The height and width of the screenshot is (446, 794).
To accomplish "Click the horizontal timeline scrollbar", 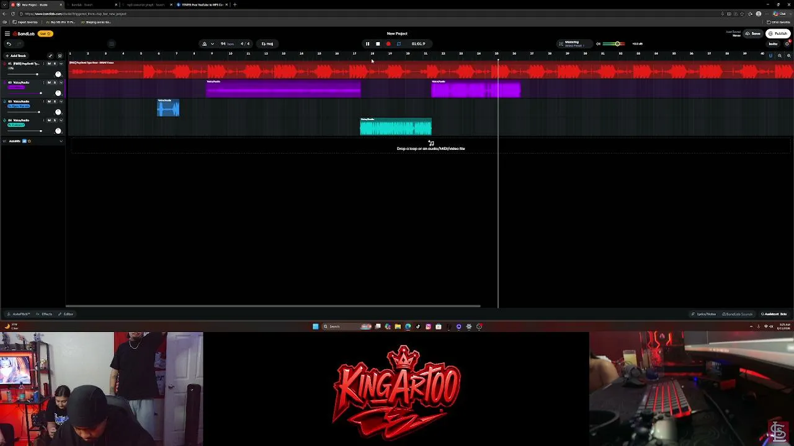I will tap(273, 306).
